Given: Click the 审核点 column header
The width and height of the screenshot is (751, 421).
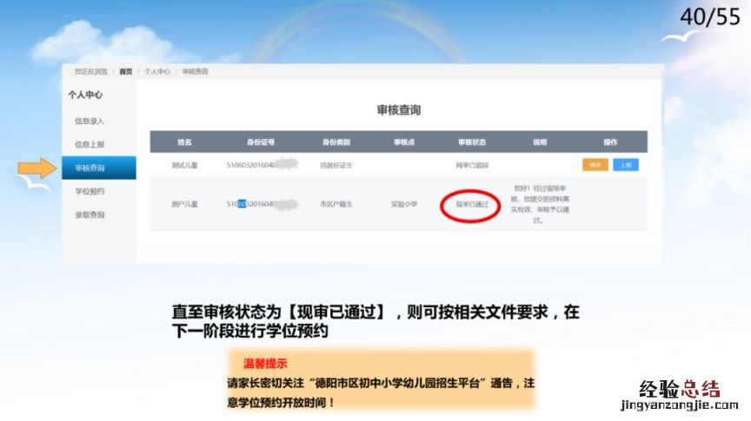Looking at the screenshot, I should [x=404, y=142].
